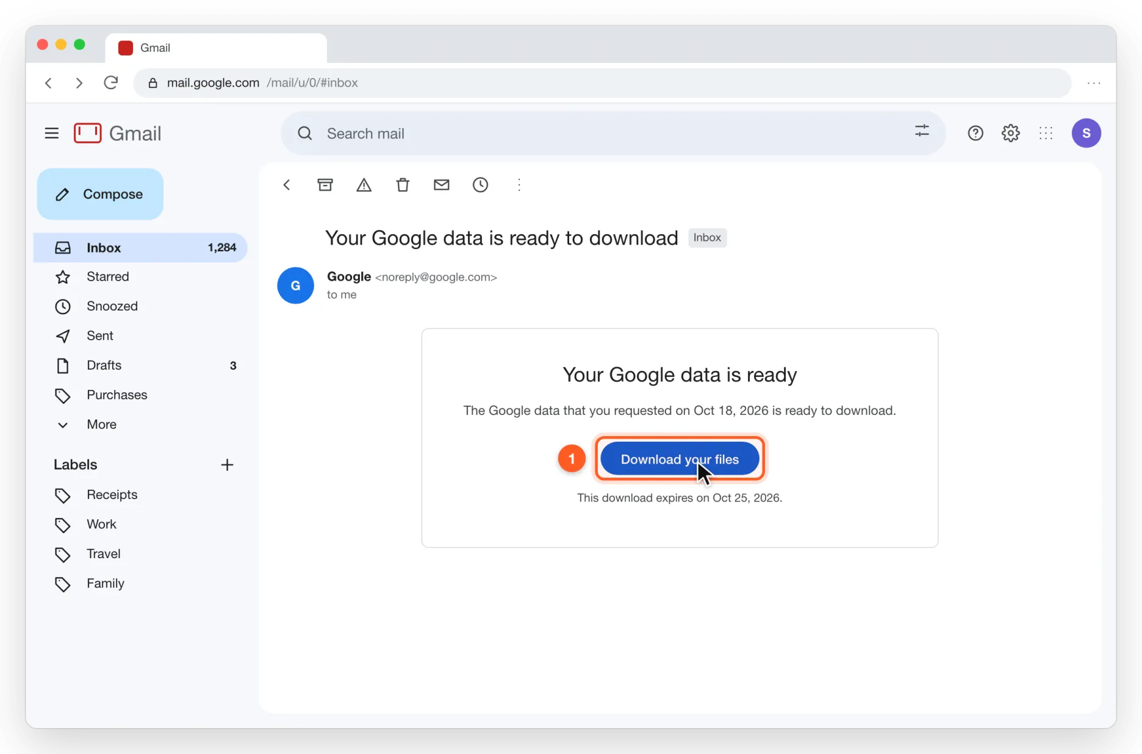This screenshot has height=754, width=1142.
Task: Click the Google sender avatar
Action: point(295,285)
